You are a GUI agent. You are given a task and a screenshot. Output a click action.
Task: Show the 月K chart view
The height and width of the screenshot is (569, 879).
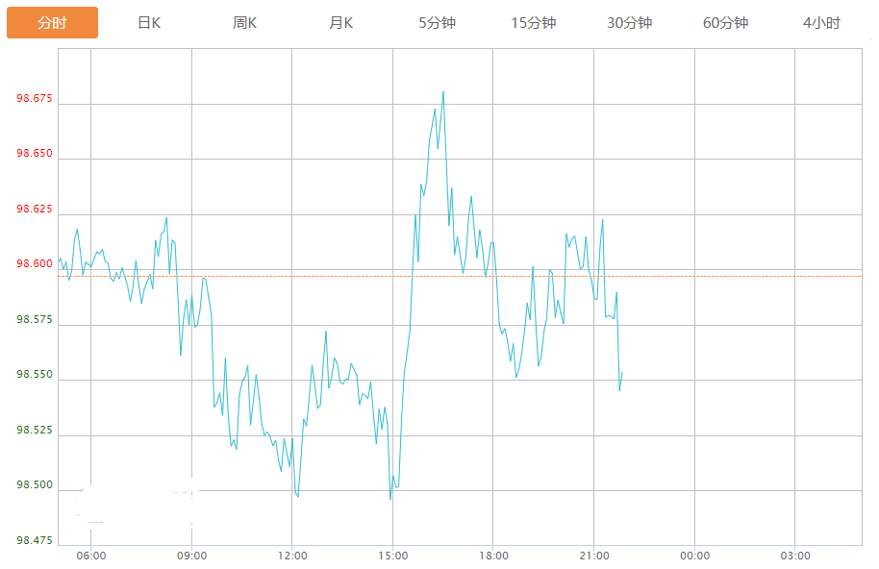pyautogui.click(x=341, y=23)
